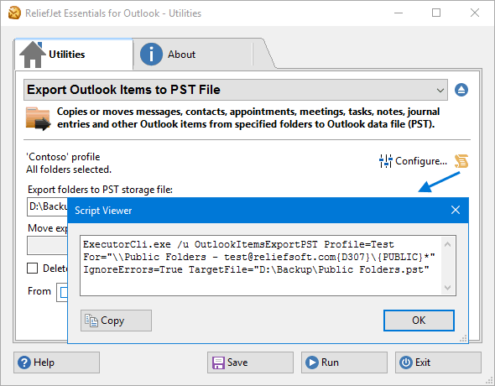Expand the Export Outlook Items to PST File dropdown

click(x=236, y=90)
